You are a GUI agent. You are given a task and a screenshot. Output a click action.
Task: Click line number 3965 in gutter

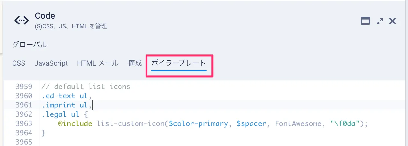pyautogui.click(x=24, y=142)
